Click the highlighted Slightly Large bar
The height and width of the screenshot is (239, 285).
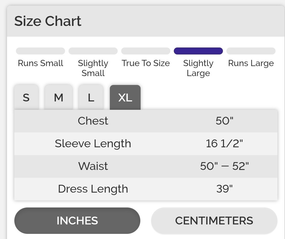(x=198, y=51)
